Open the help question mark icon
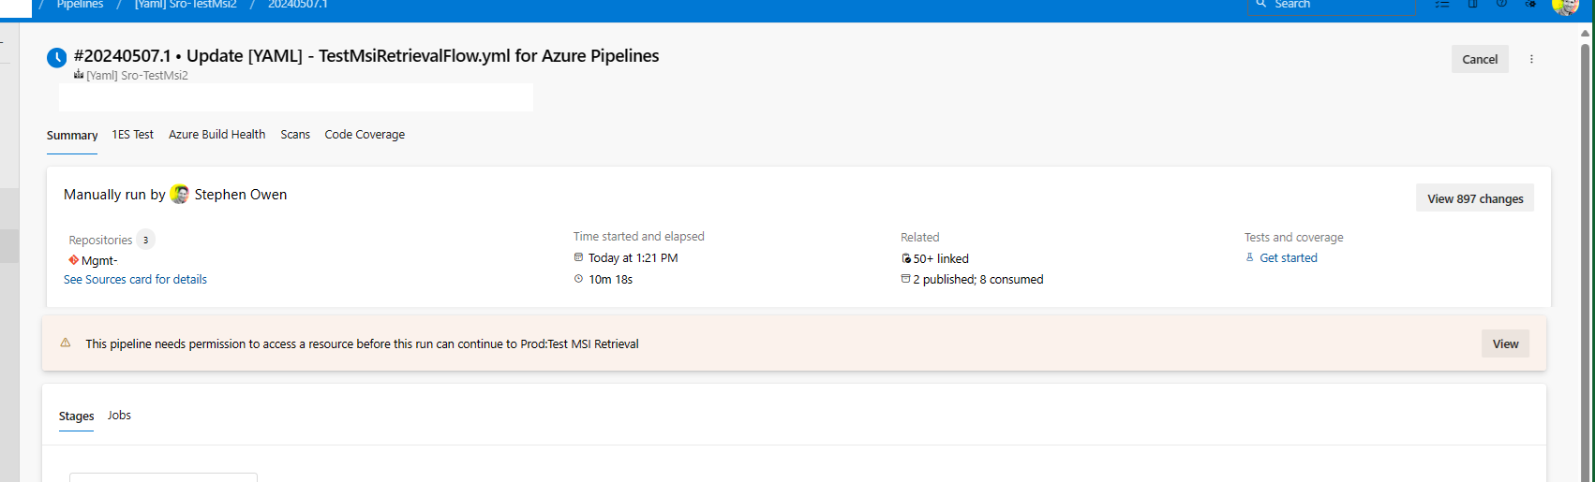This screenshot has width=1595, height=482. [x=1501, y=4]
